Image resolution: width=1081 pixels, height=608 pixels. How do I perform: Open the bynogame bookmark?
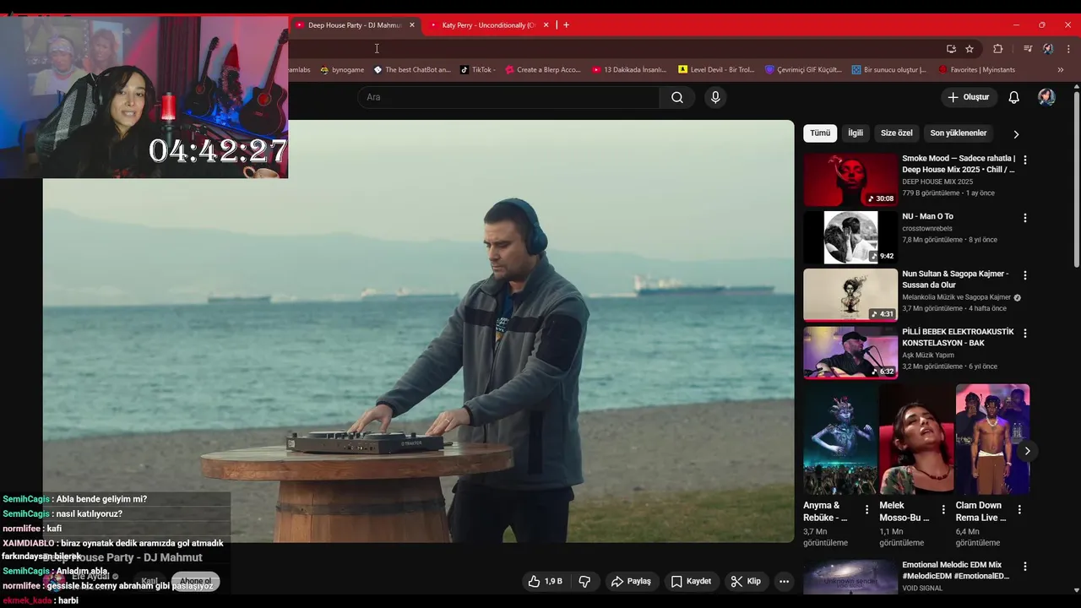342,70
